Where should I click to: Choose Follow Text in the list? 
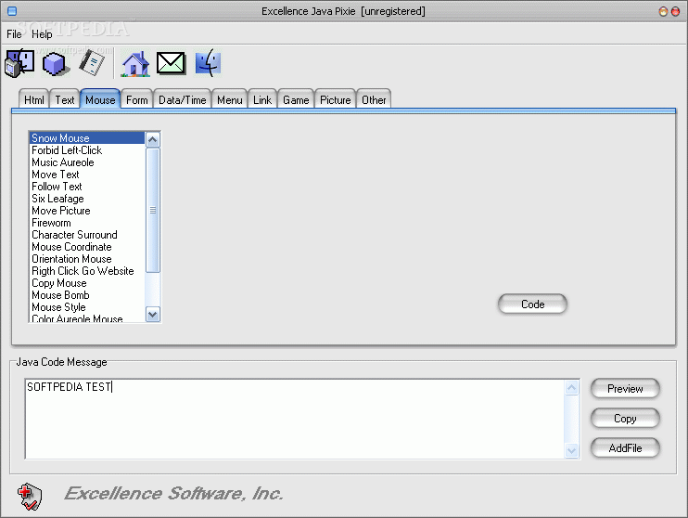coord(87,187)
